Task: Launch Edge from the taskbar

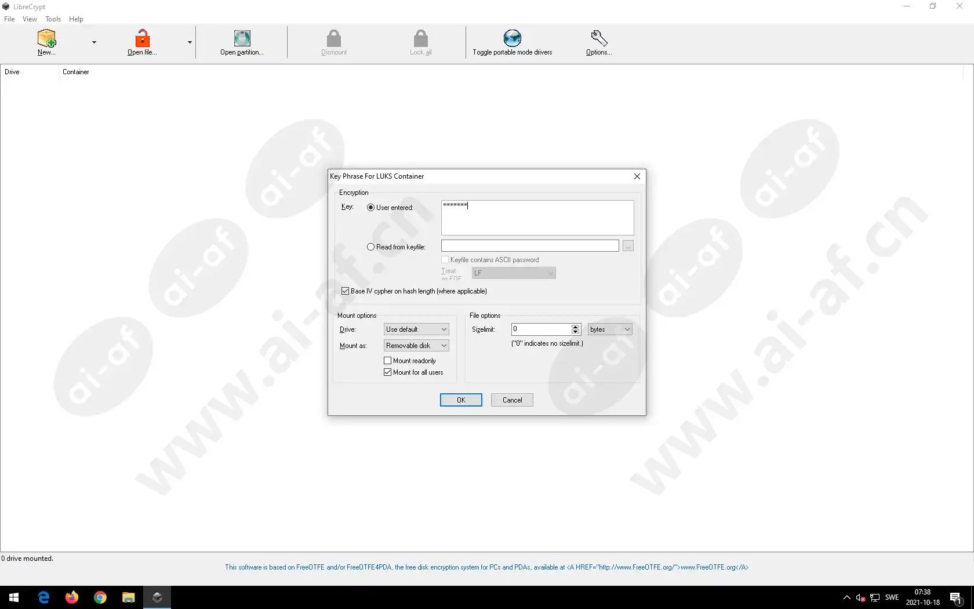Action: point(43,597)
